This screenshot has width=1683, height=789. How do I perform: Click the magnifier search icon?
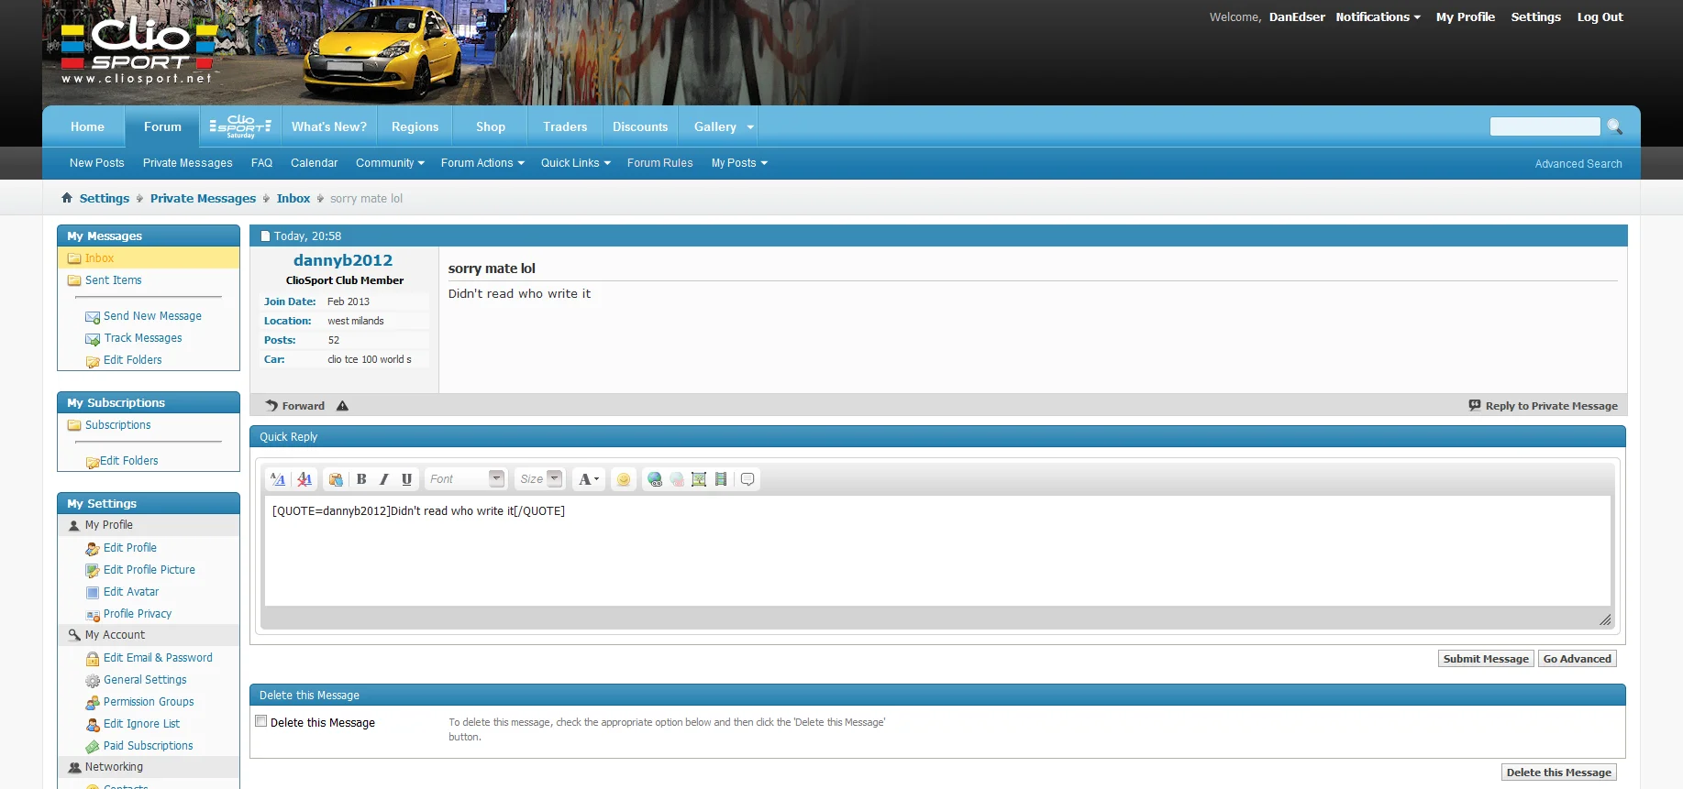1615,126
